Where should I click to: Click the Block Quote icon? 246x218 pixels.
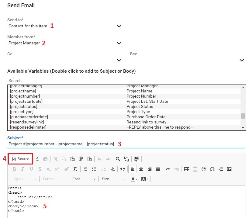(122, 169)
